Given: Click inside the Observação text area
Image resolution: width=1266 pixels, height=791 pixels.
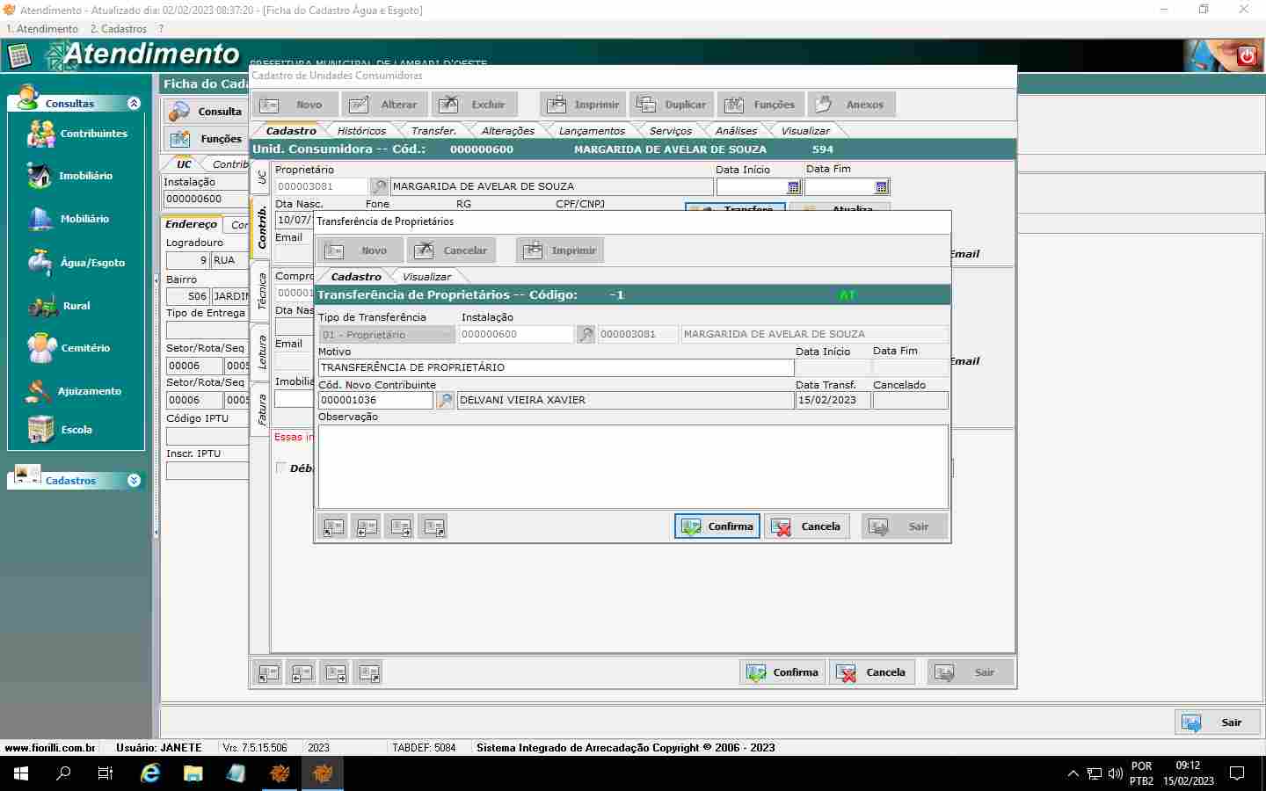Looking at the screenshot, I should point(632,467).
